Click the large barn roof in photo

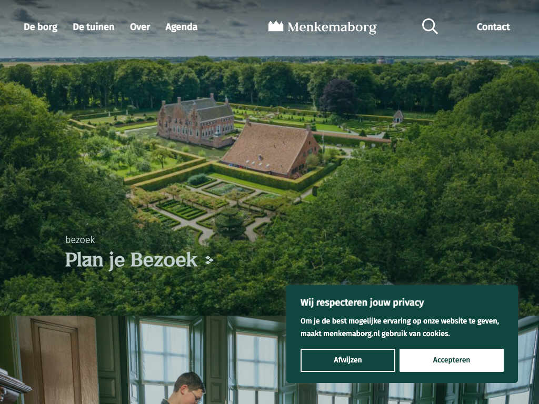pos(268,148)
